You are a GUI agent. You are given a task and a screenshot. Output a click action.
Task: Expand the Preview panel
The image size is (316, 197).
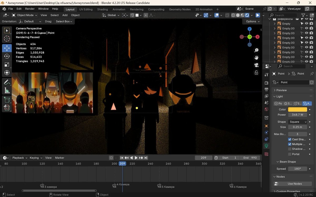[x=282, y=90]
